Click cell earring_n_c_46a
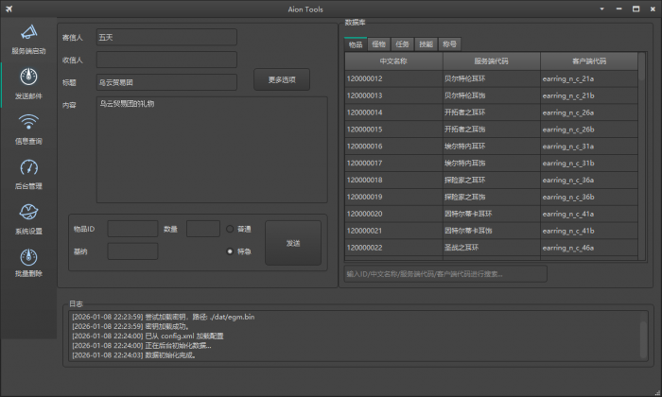 click(589, 248)
